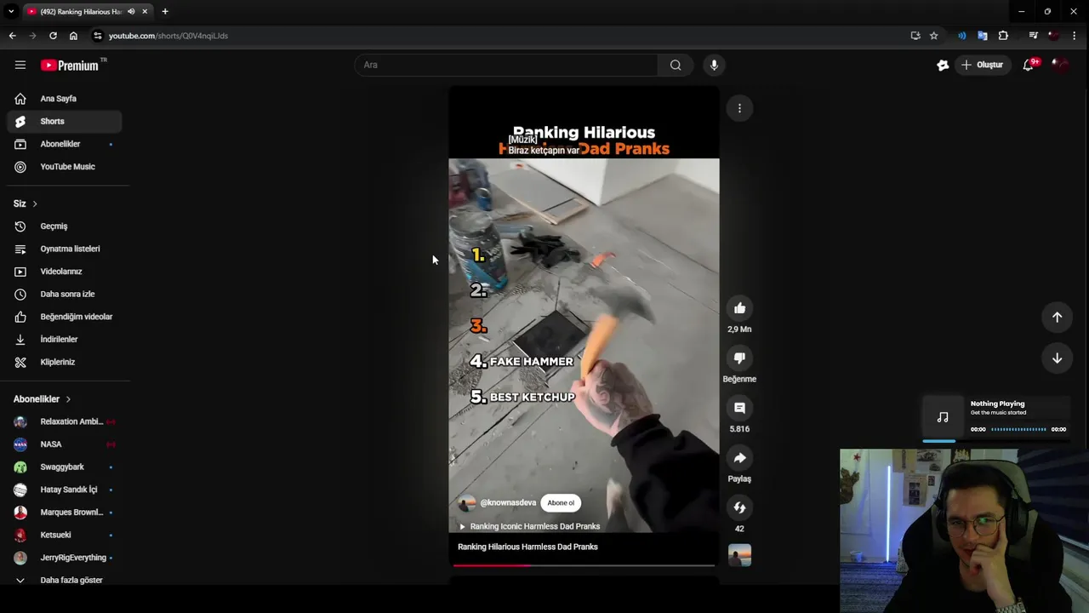
Task: Click the Oluştur create button
Action: coord(983,65)
